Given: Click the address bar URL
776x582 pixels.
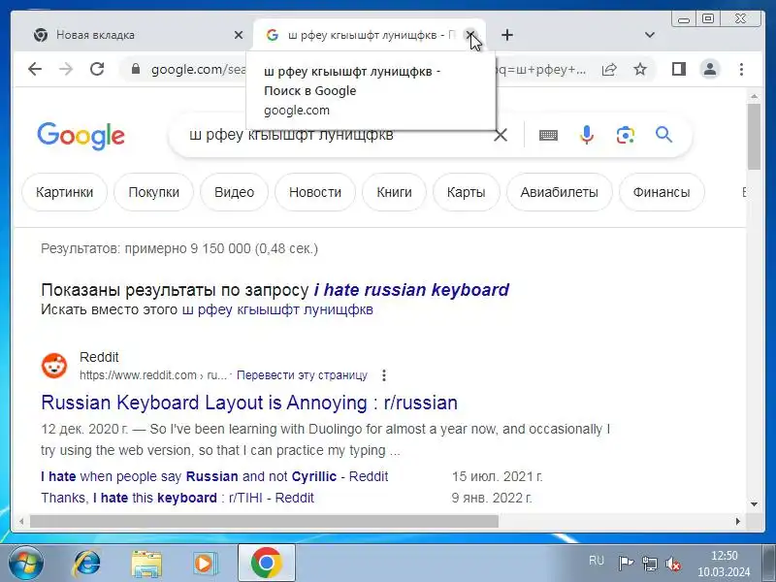Looking at the screenshot, I should click(x=198, y=69).
